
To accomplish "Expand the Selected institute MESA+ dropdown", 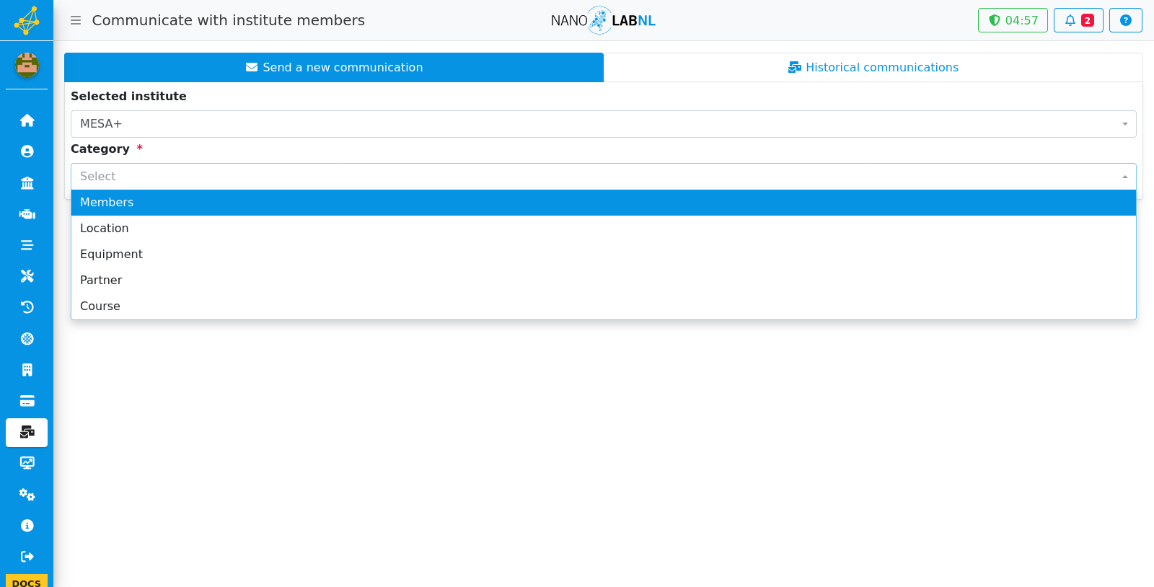I will (x=604, y=124).
